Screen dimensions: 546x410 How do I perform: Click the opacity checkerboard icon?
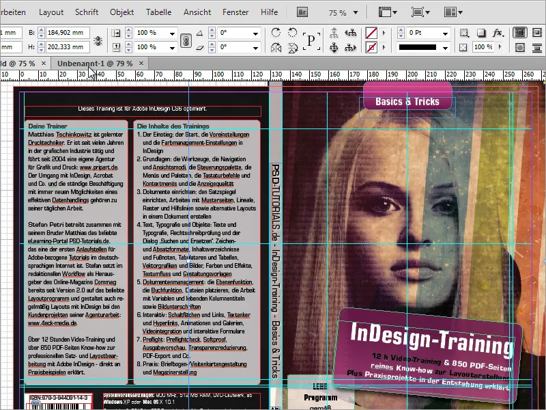coord(463,47)
